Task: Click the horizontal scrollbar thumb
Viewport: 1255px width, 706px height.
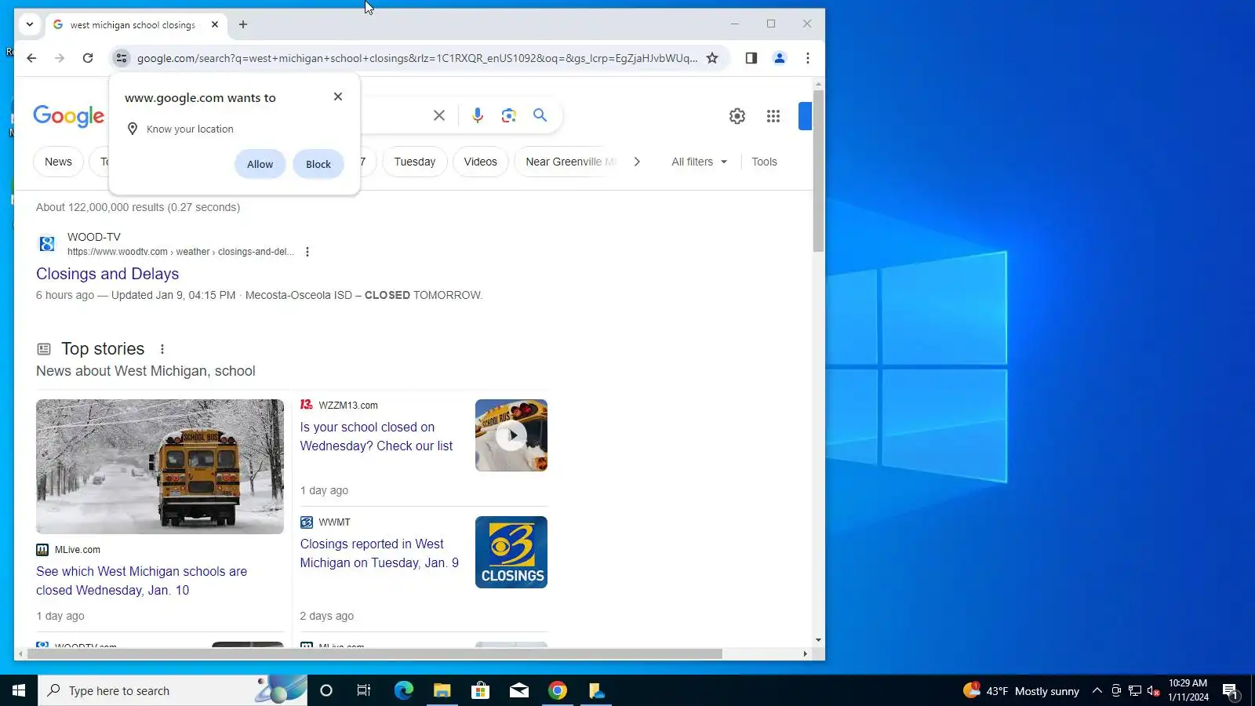Action: [x=375, y=653]
